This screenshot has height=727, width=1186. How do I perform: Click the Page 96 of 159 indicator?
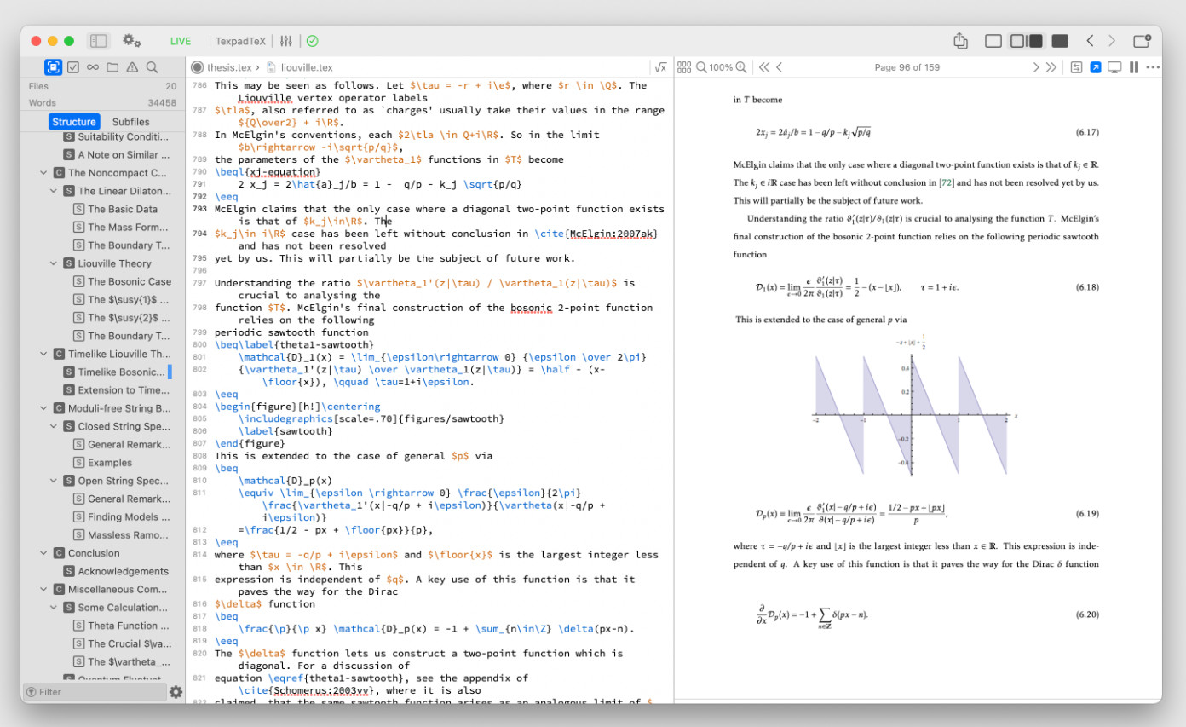coord(907,67)
